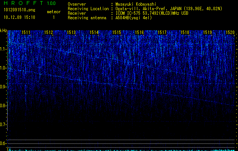
Task: Select the filename 1012091510.png
Action: click(x=20, y=10)
